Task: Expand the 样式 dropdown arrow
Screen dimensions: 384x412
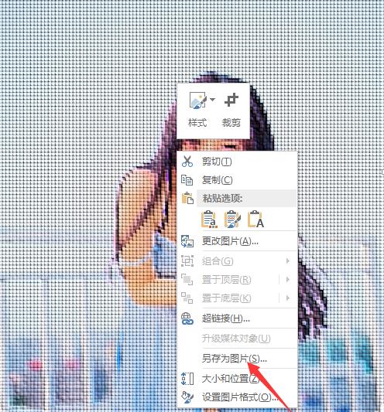Action: pyautogui.click(x=213, y=100)
